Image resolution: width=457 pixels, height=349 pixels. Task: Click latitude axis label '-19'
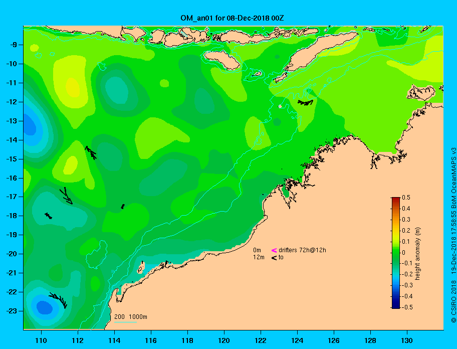12,235
